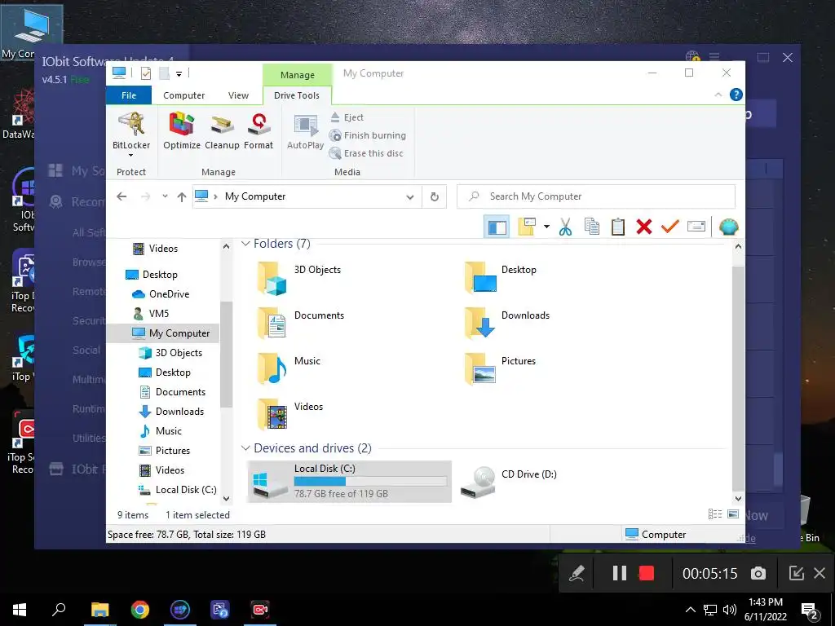Image resolution: width=835 pixels, height=626 pixels.
Task: Open recent locations dropdown arrow
Action: coord(165,196)
